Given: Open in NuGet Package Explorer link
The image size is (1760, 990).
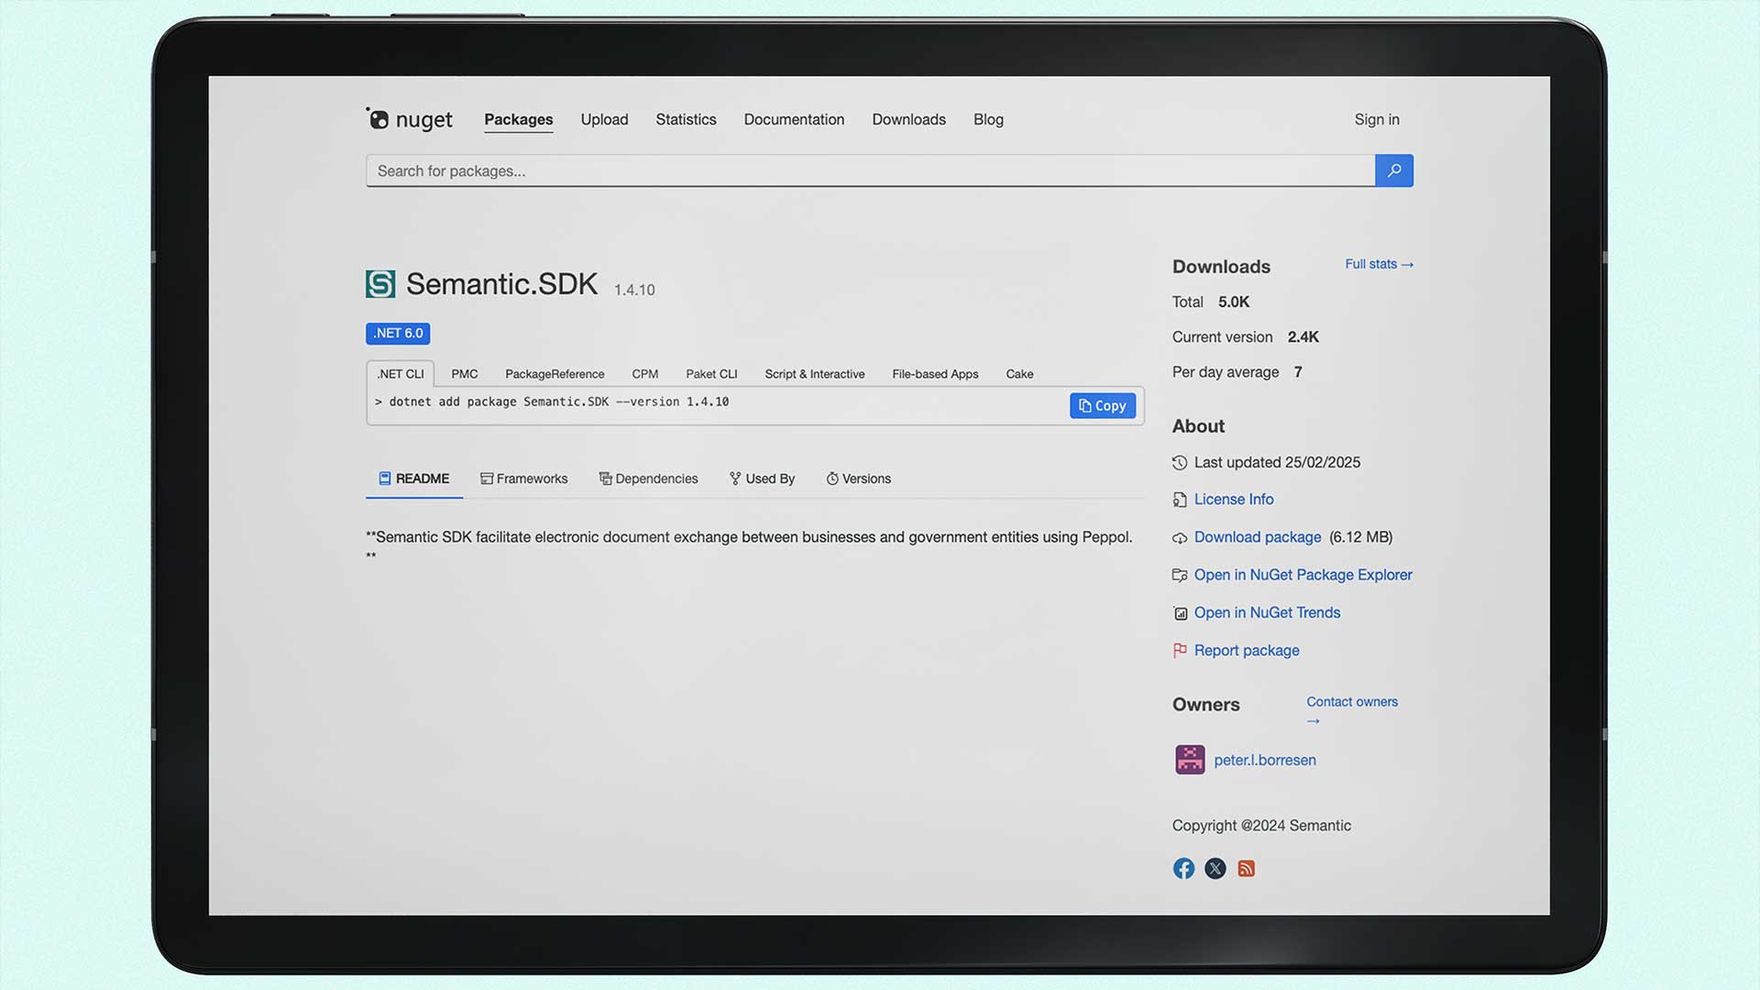Looking at the screenshot, I should 1303,575.
